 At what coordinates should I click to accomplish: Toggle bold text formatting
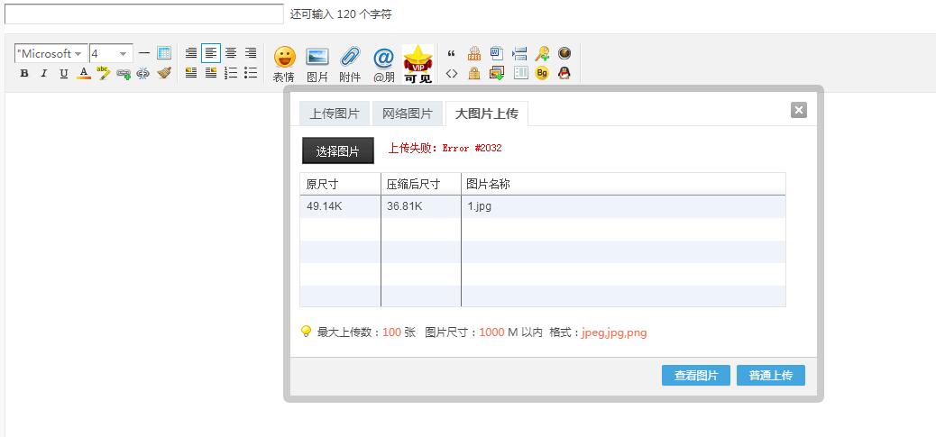pos(23,73)
